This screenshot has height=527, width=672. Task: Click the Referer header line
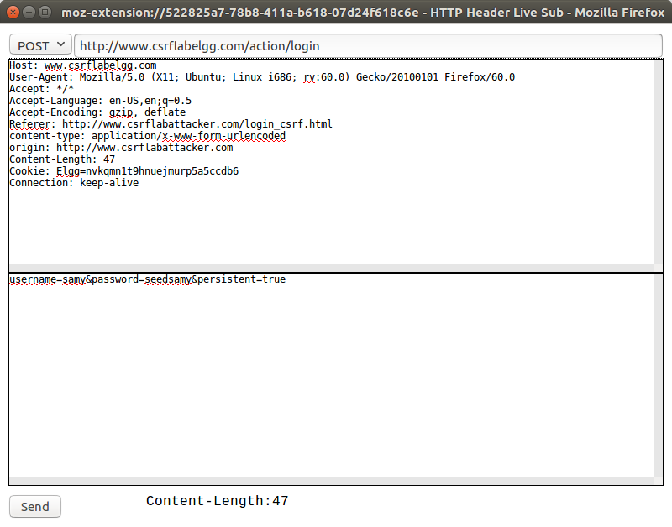171,124
